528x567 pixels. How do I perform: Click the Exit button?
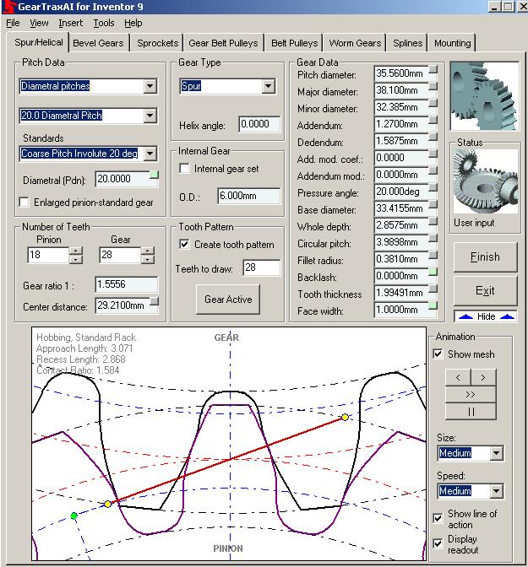tap(485, 291)
